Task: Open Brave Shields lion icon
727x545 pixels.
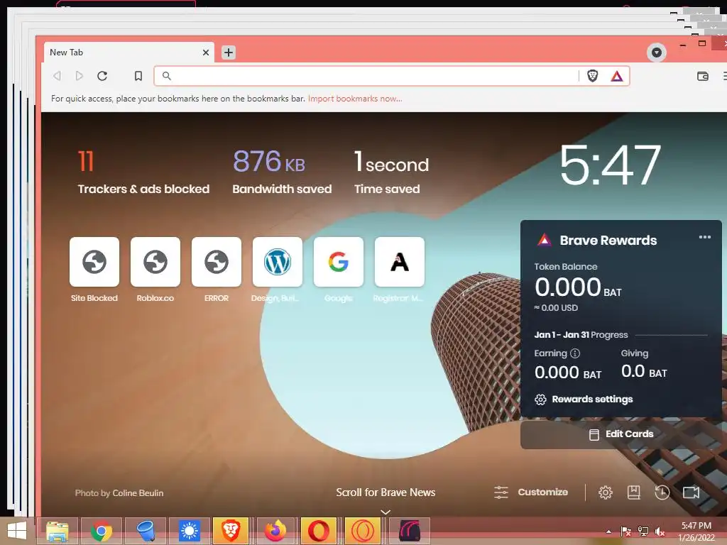Action: pos(593,76)
